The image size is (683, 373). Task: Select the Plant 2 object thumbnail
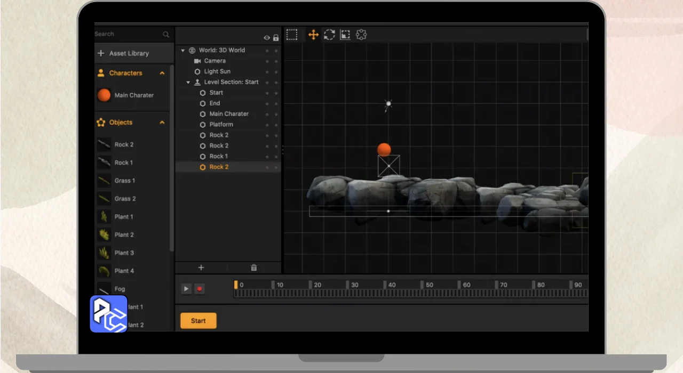(x=104, y=234)
